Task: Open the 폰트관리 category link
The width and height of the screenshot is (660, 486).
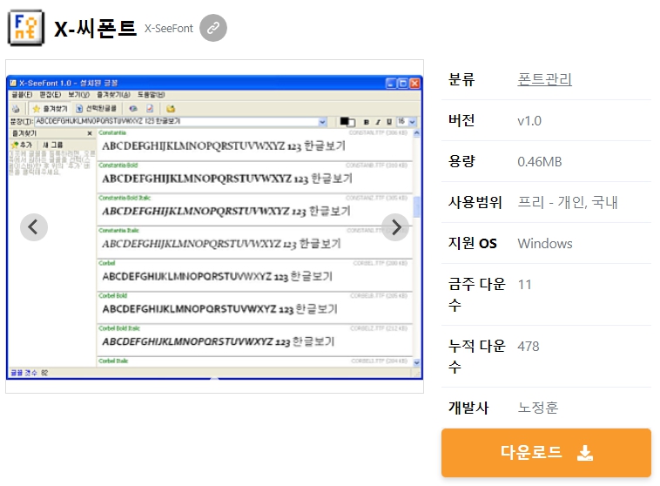Action: [x=545, y=79]
